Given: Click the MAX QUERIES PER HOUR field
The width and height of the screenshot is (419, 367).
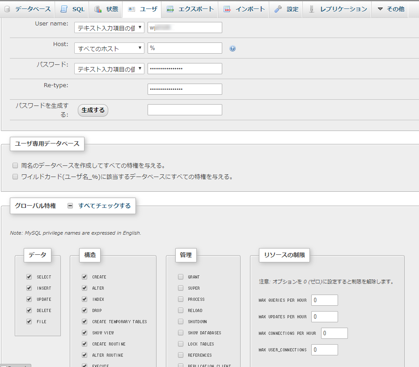Looking at the screenshot, I should [325, 300].
